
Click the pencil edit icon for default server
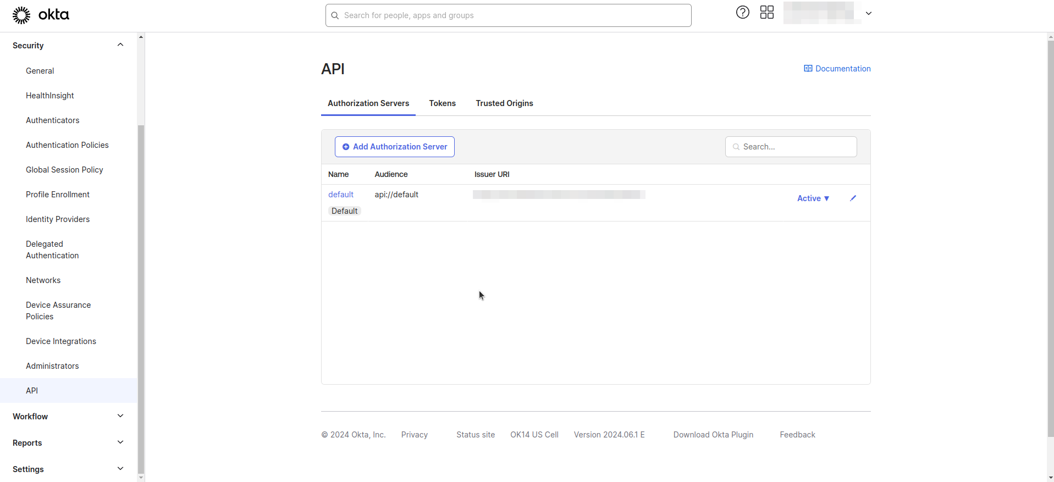(853, 198)
